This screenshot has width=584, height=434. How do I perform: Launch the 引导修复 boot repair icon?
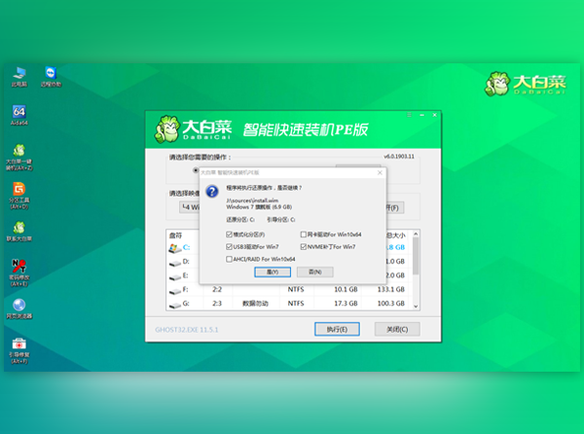tap(18, 344)
